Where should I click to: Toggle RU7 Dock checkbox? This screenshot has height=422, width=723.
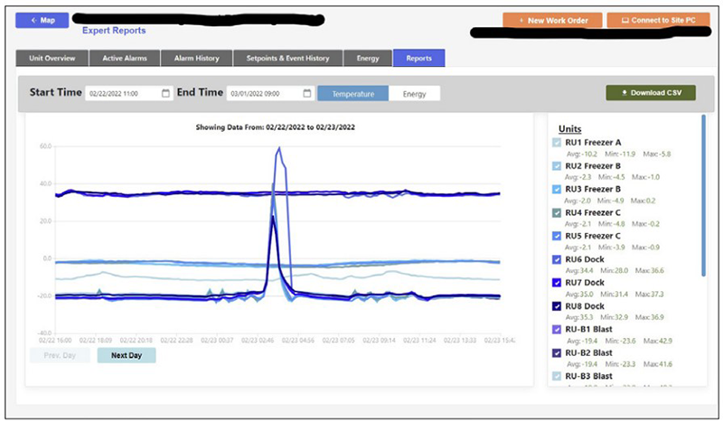tap(557, 283)
